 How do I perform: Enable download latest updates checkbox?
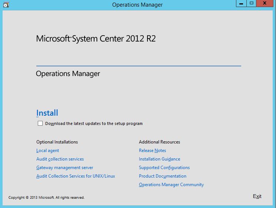[x=40, y=123]
